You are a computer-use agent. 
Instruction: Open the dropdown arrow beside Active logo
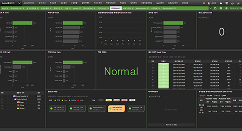(19, 3)
